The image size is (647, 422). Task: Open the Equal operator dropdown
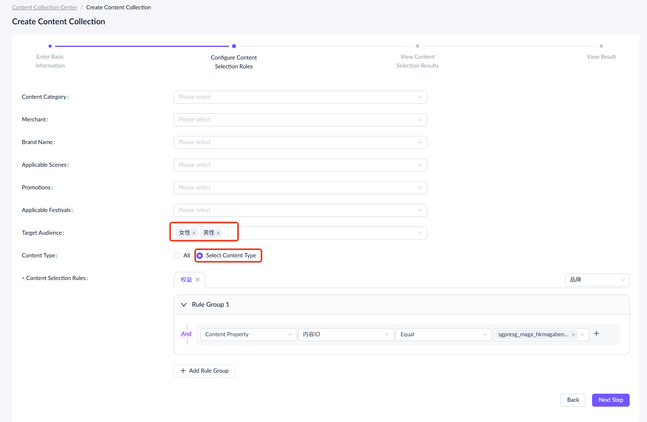coord(443,335)
